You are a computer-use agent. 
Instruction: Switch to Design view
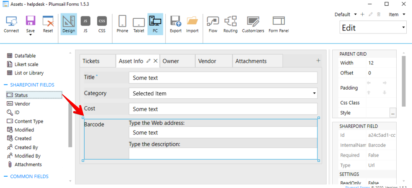(68, 24)
